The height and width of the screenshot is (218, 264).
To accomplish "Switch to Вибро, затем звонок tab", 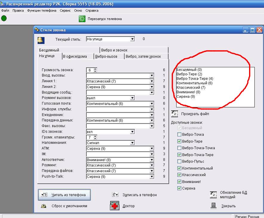I will pyautogui.click(x=146, y=56).
